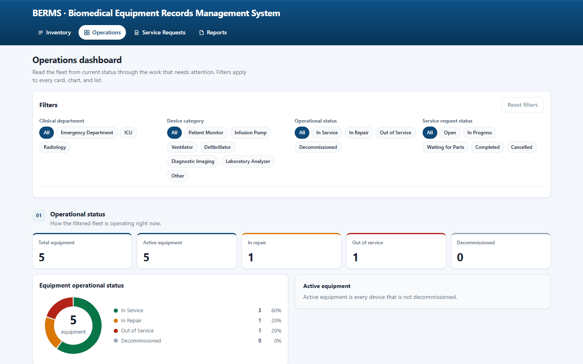Click the Decommissioned legend row in chart
The height and width of the screenshot is (364, 583).
click(x=198, y=341)
